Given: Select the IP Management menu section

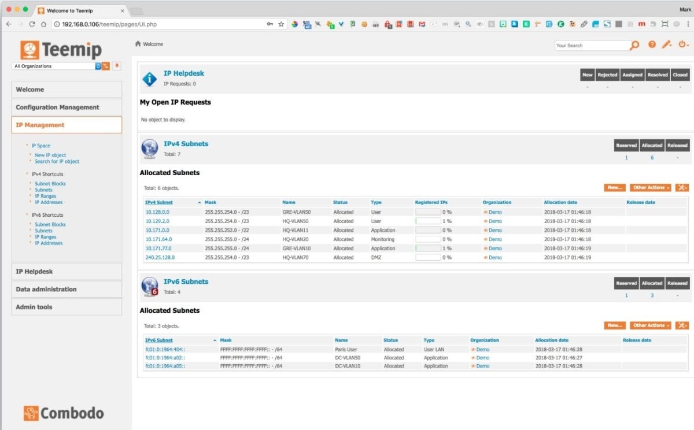Looking at the screenshot, I should [67, 125].
